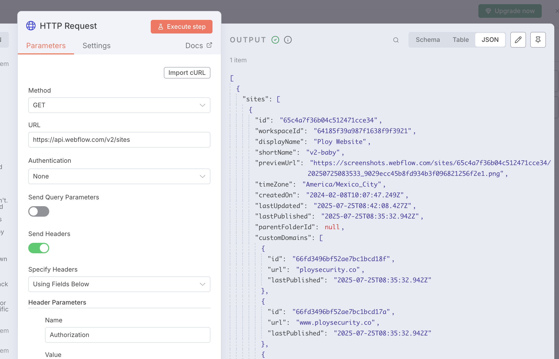The width and height of the screenshot is (559, 359).
Task: Click the null parentFolderId value
Action: coord(332,227)
